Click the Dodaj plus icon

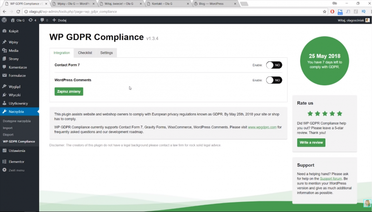pyautogui.click(x=54, y=20)
